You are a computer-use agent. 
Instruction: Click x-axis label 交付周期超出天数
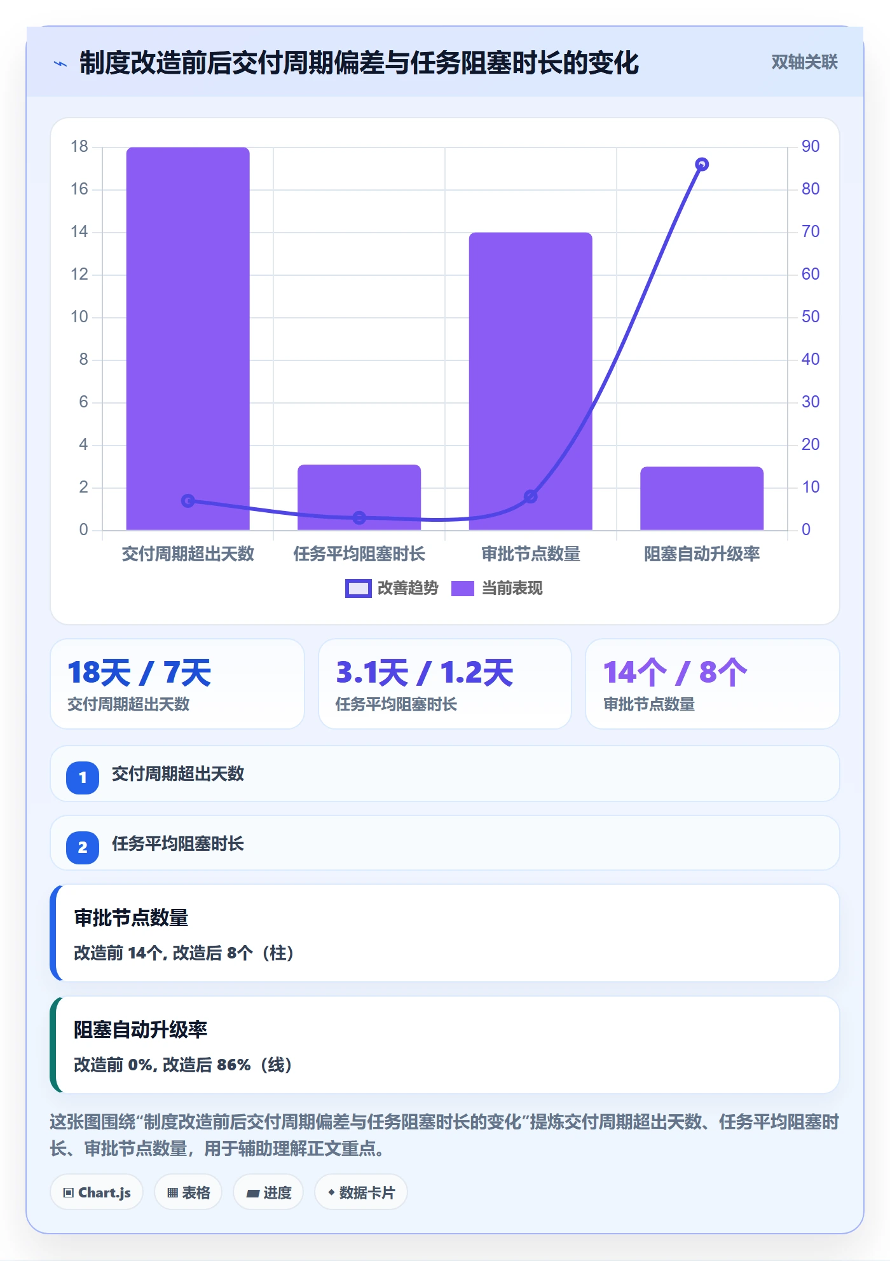click(x=188, y=554)
